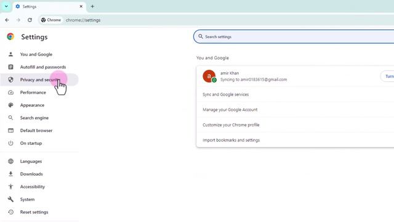Open Customize your Chrome profile
The width and height of the screenshot is (394, 222).
tap(295, 125)
